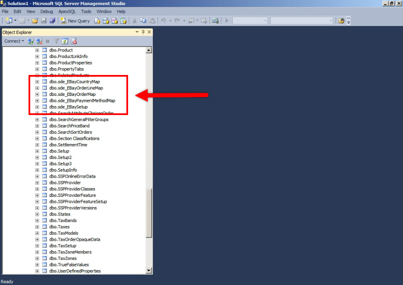Refresh the Object Explorer tree
Image resolution: width=403 pixels, height=285 pixels.
65,41
